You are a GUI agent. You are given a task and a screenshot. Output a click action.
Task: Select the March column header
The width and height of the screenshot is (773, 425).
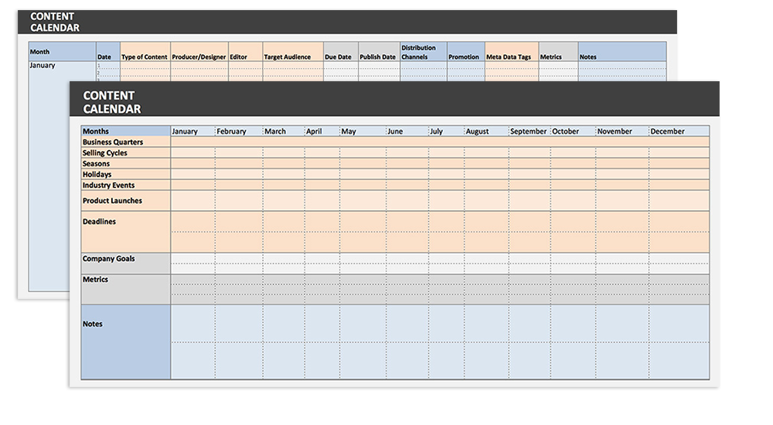click(284, 131)
